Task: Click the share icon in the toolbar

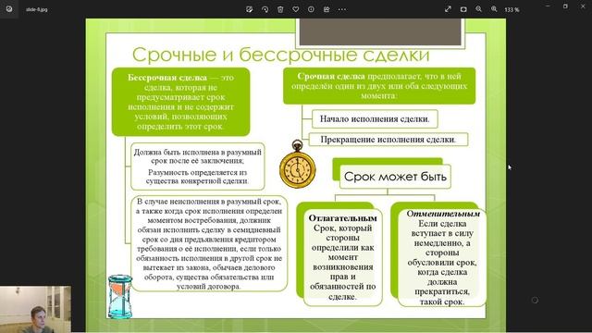Action: [x=327, y=9]
